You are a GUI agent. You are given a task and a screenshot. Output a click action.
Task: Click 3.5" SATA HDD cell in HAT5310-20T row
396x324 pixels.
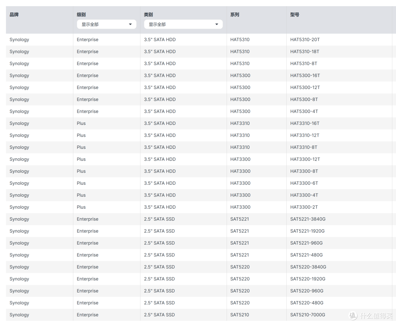pos(159,39)
